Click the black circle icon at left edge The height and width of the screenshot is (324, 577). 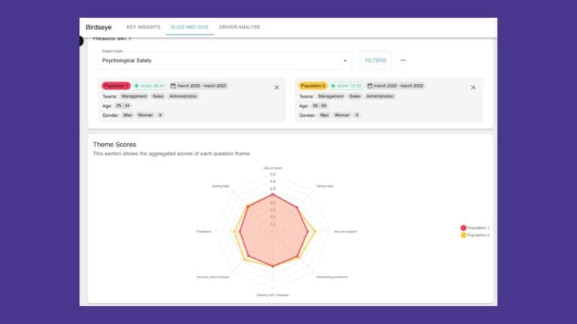(81, 40)
